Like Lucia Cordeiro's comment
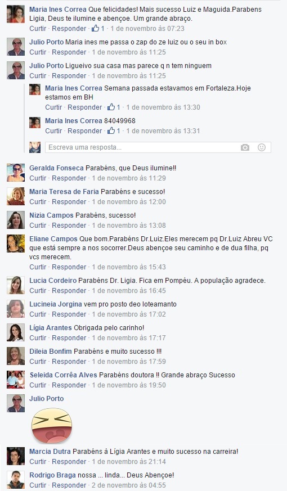Screen dimensions: 287x491 [x=38, y=291]
